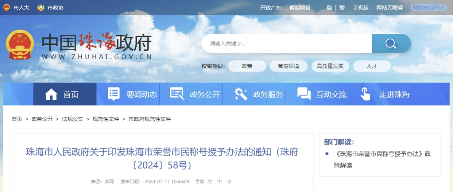Click the 市政协 emblem icon
The height and width of the screenshot is (193, 453).
(41, 8)
